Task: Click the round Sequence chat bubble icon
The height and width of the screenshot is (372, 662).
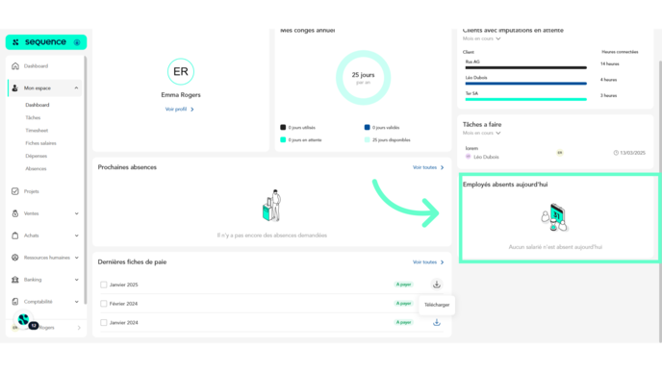Action: pos(24,319)
